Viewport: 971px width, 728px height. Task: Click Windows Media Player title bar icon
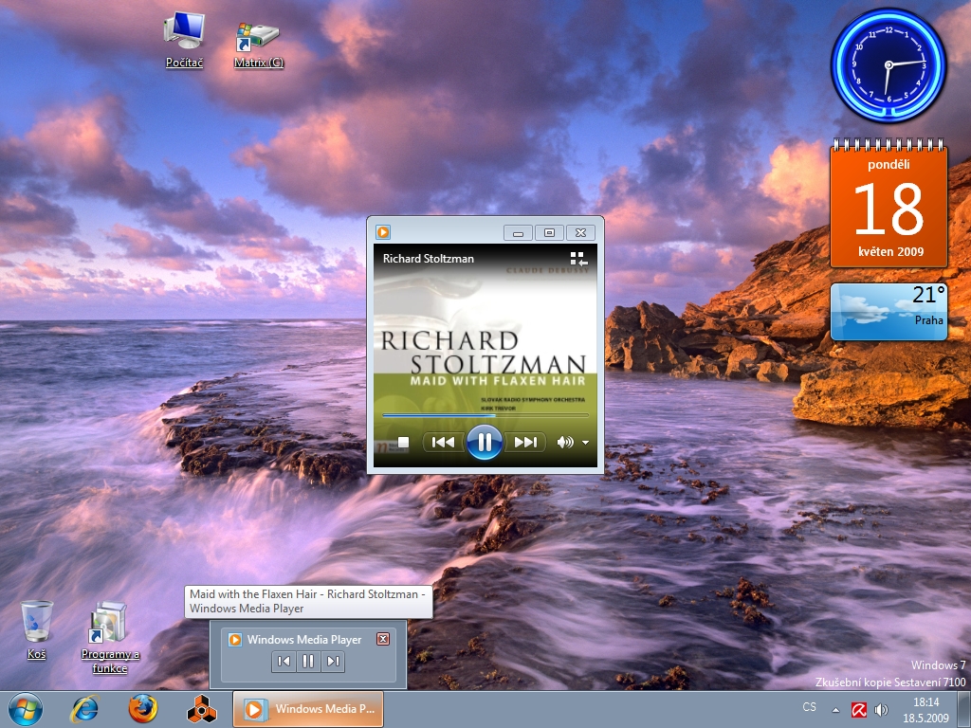pos(383,232)
